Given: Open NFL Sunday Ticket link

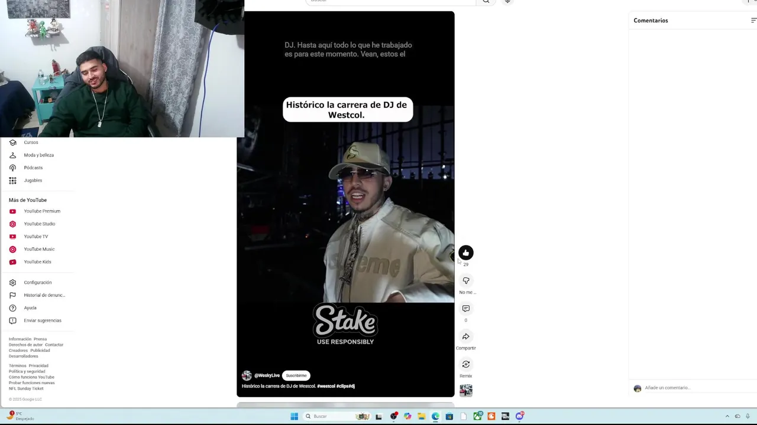Looking at the screenshot, I should point(26,388).
